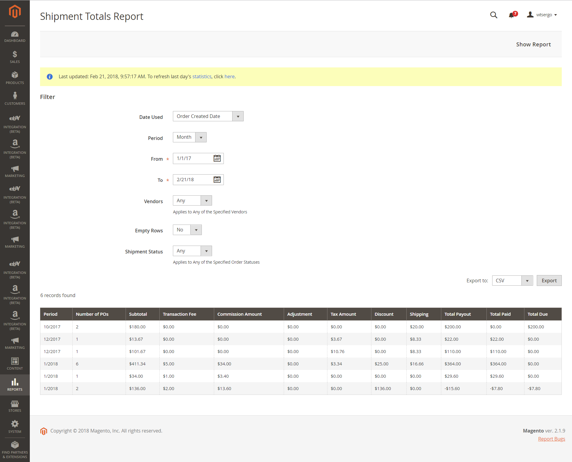Image resolution: width=572 pixels, height=462 pixels.
Task: Click the Total Paid column header
Action: pyautogui.click(x=505, y=314)
